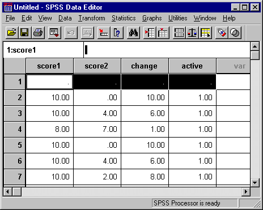The height and width of the screenshot is (210, 263).
Task: Click the active cell 1.00 in row 2
Action: [192, 97]
